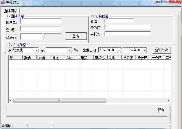
Task: Focus the 姓名 name field
Action: tap(119, 21)
